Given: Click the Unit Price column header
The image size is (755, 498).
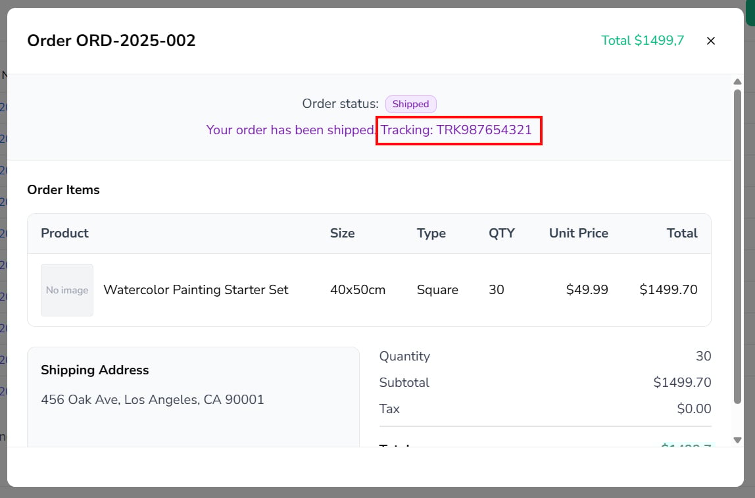Looking at the screenshot, I should (x=578, y=234).
